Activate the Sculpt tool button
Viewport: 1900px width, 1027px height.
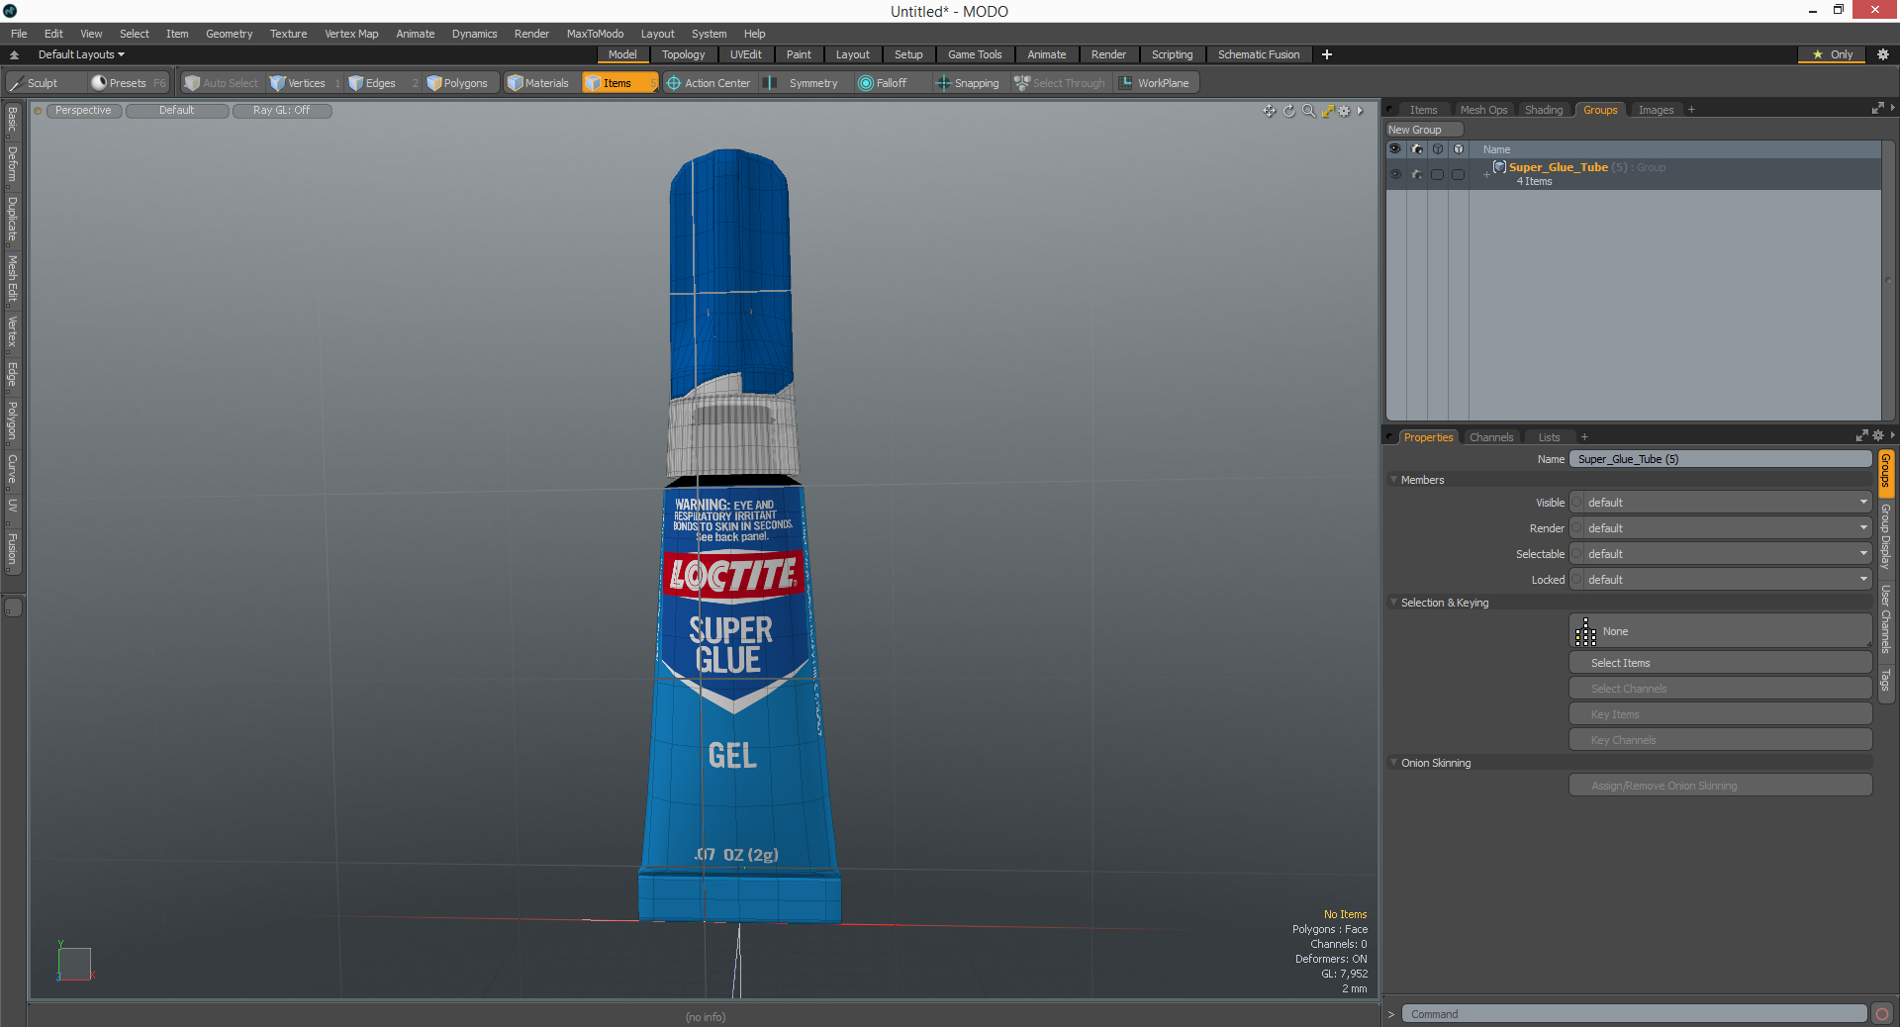pyautogui.click(x=44, y=83)
